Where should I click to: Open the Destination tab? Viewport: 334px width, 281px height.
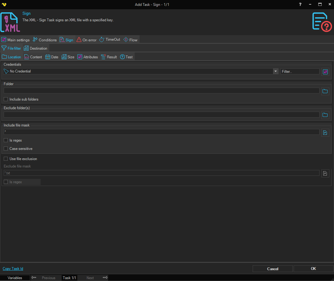36,48
